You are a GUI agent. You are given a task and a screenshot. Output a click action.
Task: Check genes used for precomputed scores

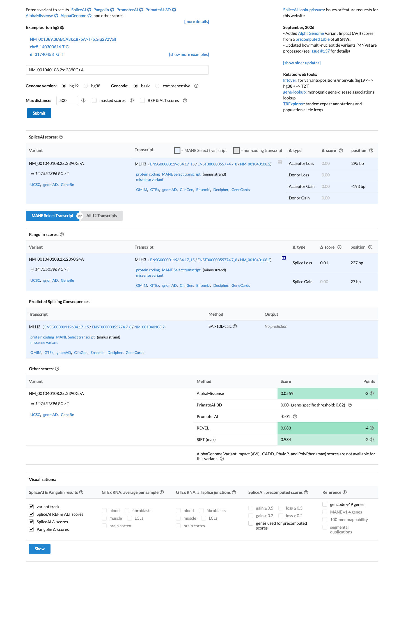click(x=251, y=523)
